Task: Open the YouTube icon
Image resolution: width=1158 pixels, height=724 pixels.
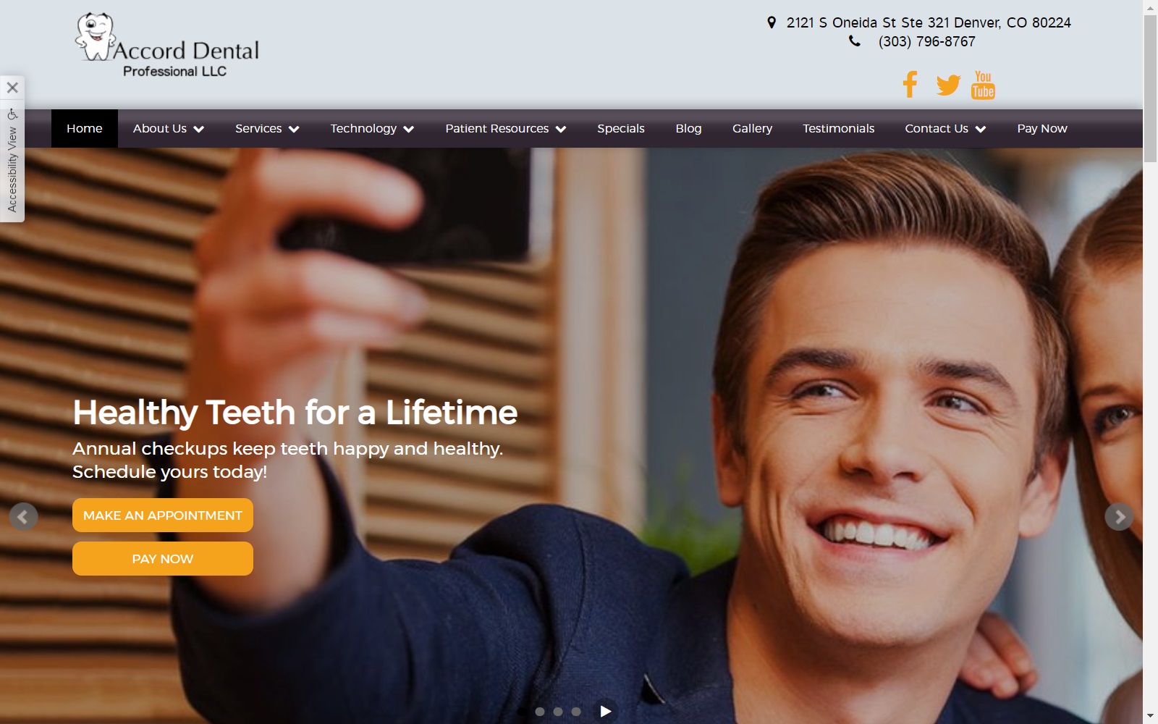Action: (983, 85)
